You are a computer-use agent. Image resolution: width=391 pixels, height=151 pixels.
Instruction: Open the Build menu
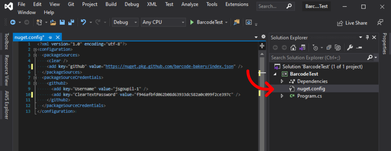click(x=111, y=4)
